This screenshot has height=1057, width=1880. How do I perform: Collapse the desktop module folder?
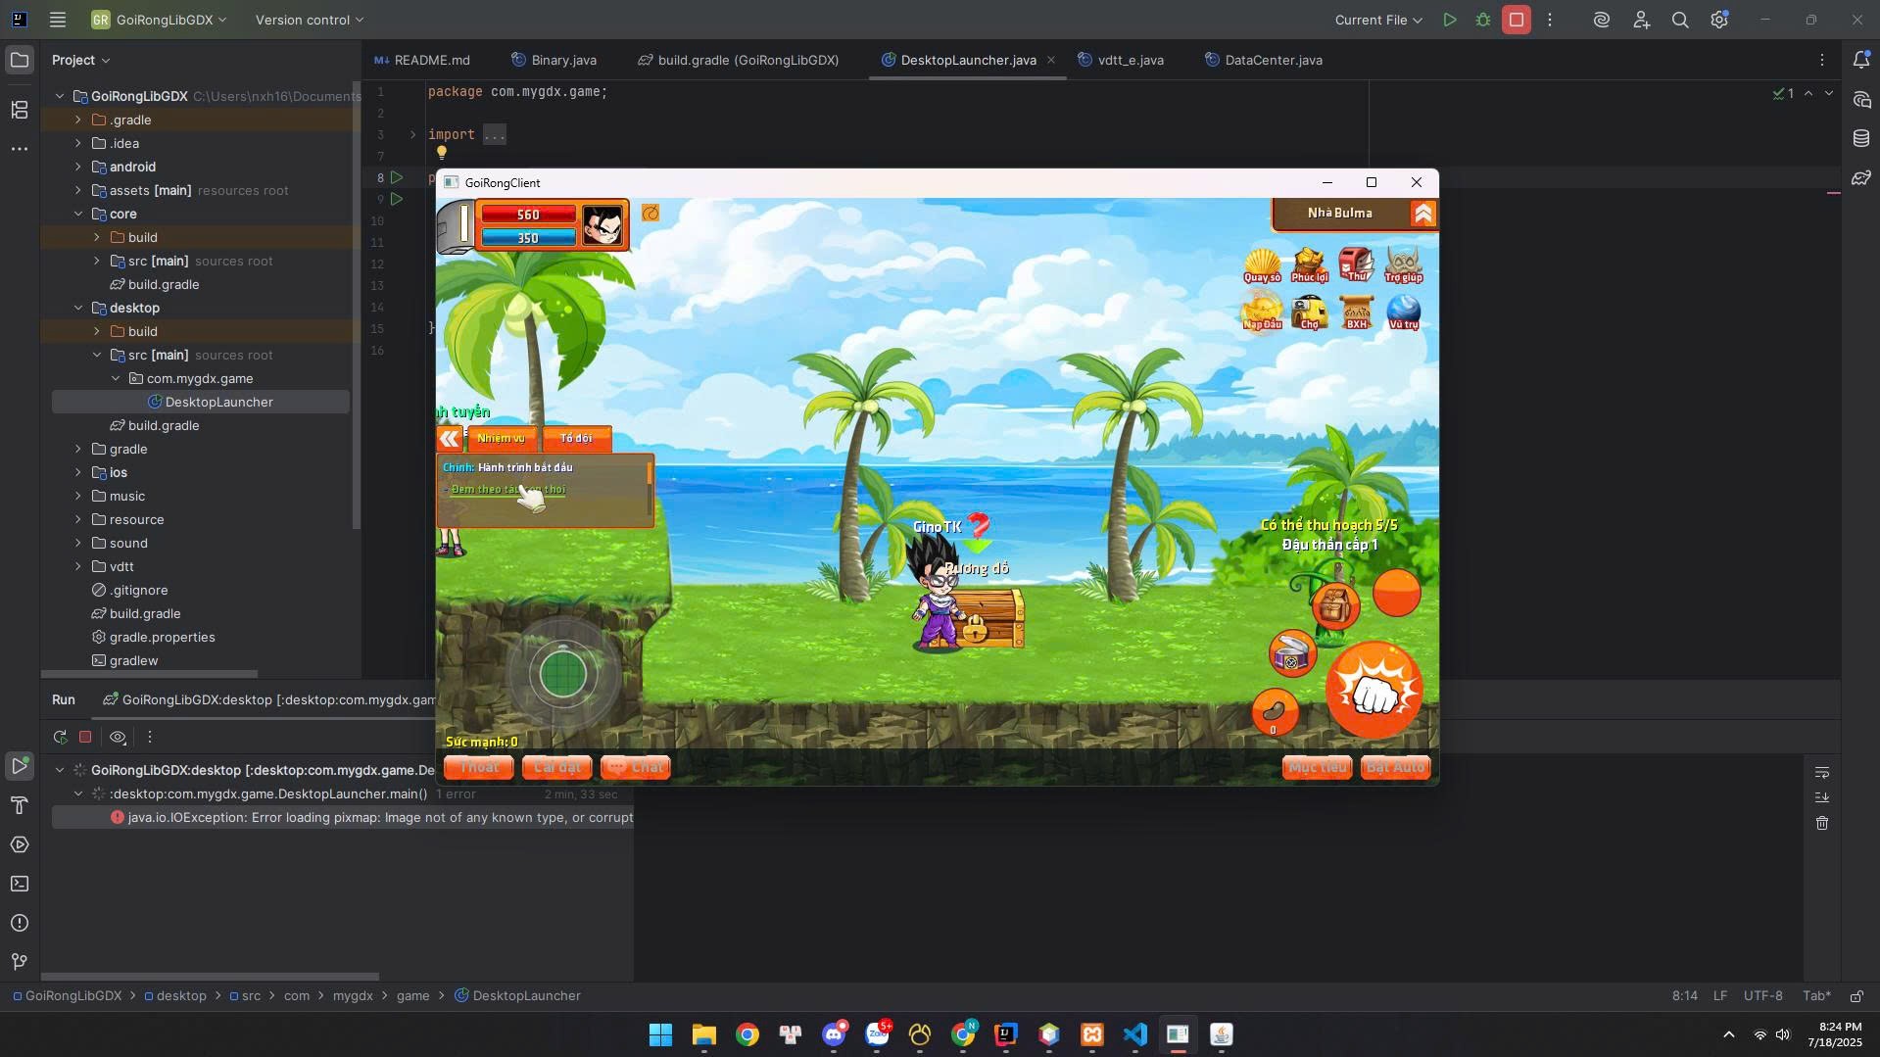[x=78, y=308]
